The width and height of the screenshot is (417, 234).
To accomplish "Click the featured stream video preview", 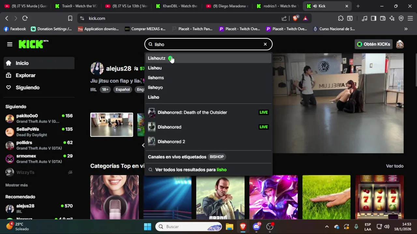I will coord(338,103).
